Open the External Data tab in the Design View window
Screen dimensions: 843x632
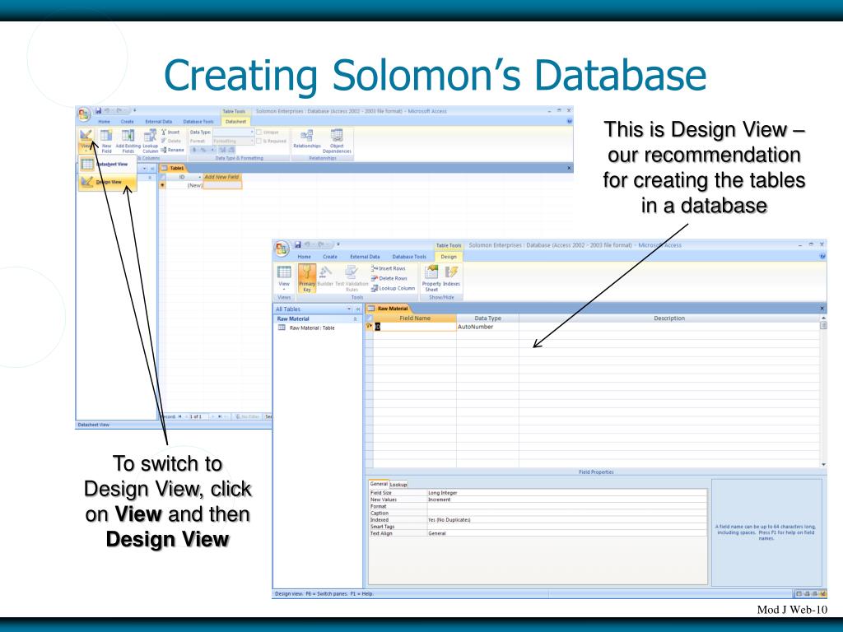[365, 257]
